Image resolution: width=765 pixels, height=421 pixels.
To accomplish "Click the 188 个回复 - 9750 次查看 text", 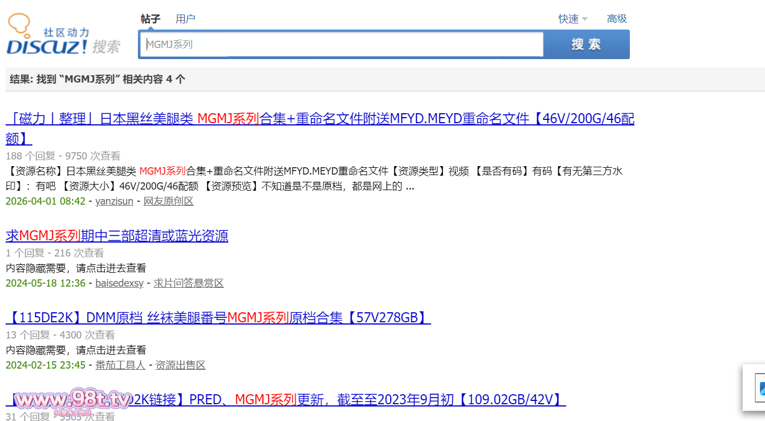I will point(63,156).
